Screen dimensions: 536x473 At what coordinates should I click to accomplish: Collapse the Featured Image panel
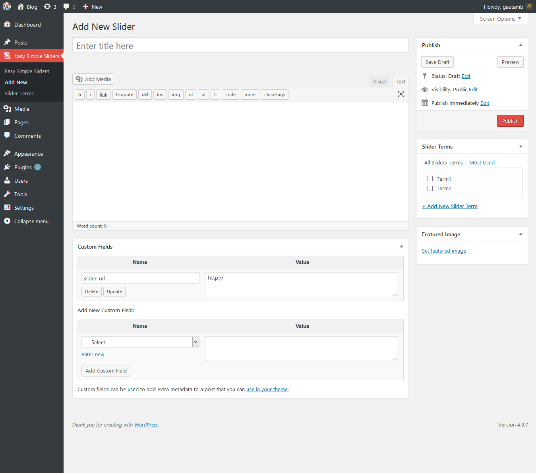[521, 234]
